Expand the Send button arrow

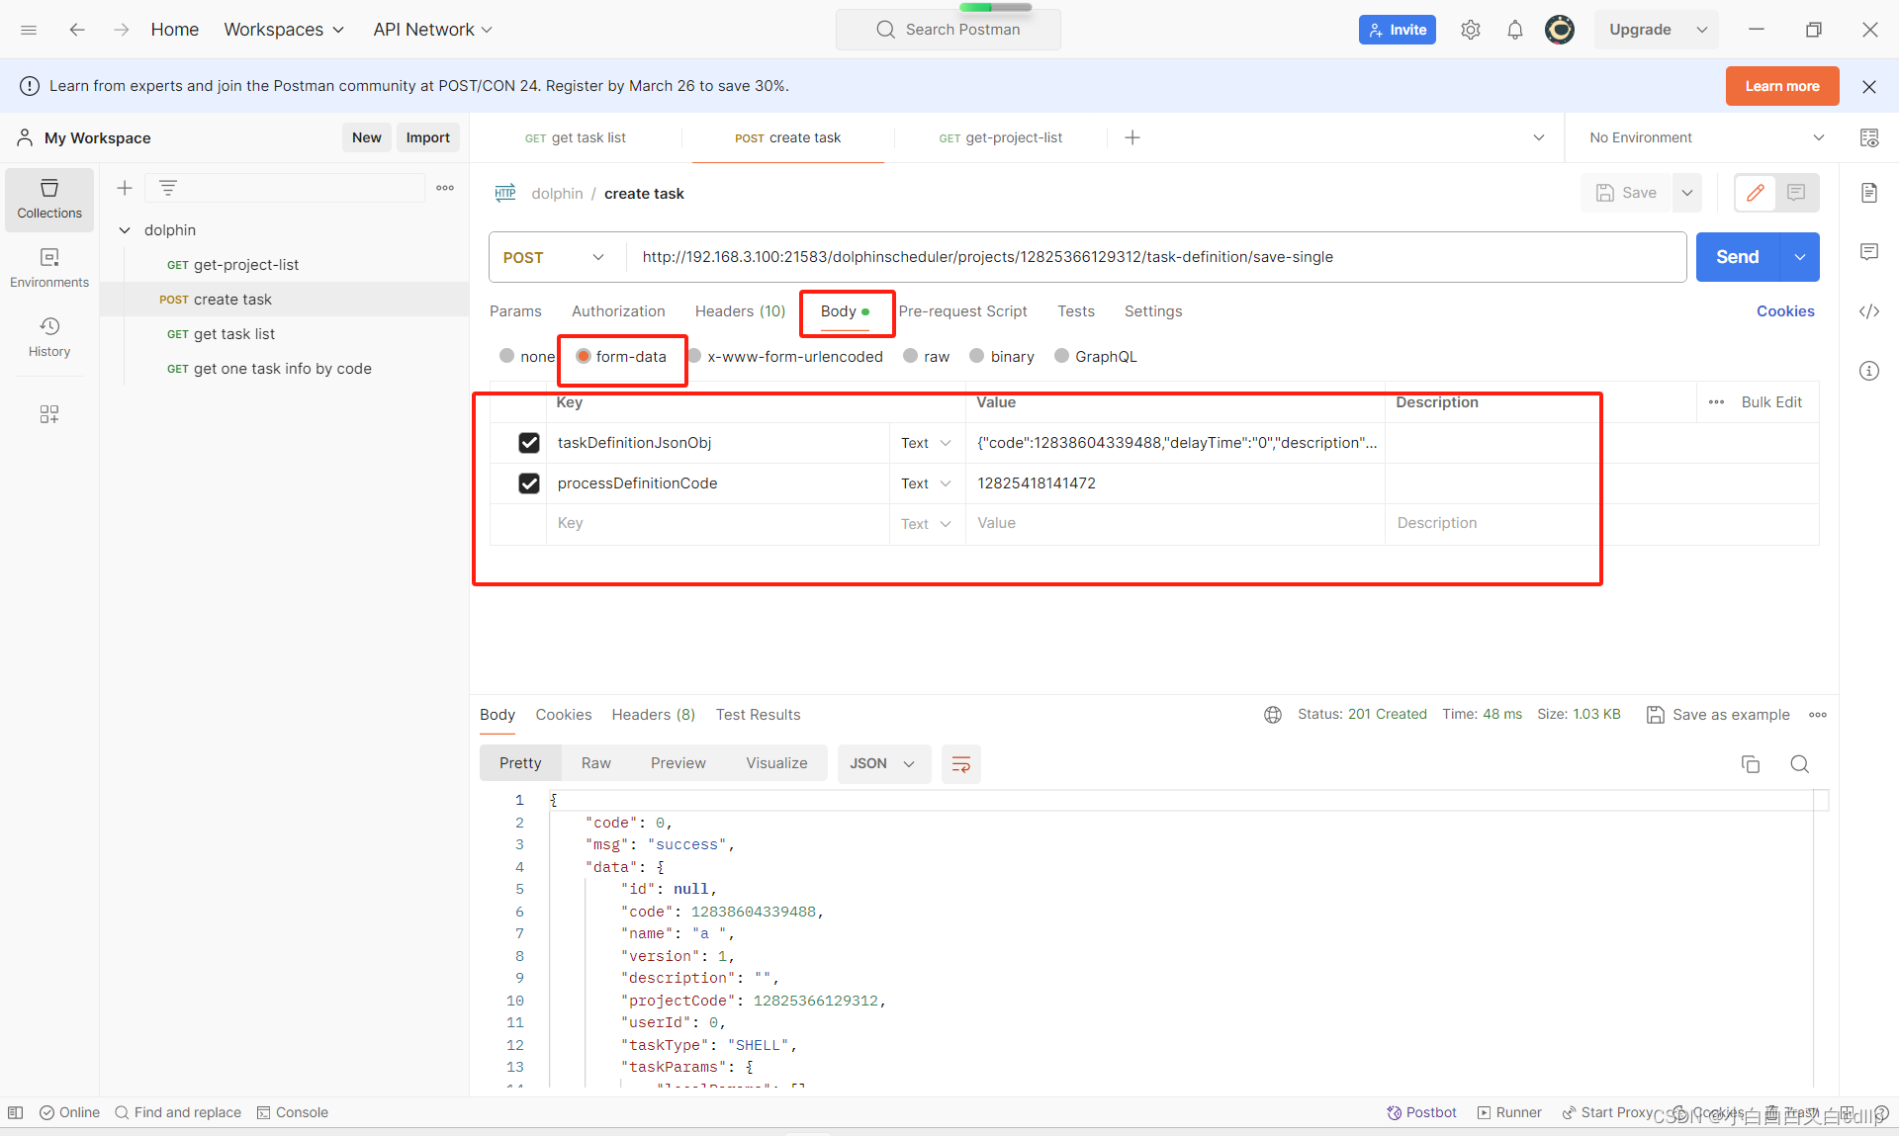coord(1800,257)
